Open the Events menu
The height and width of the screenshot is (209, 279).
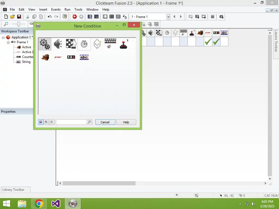point(56,10)
